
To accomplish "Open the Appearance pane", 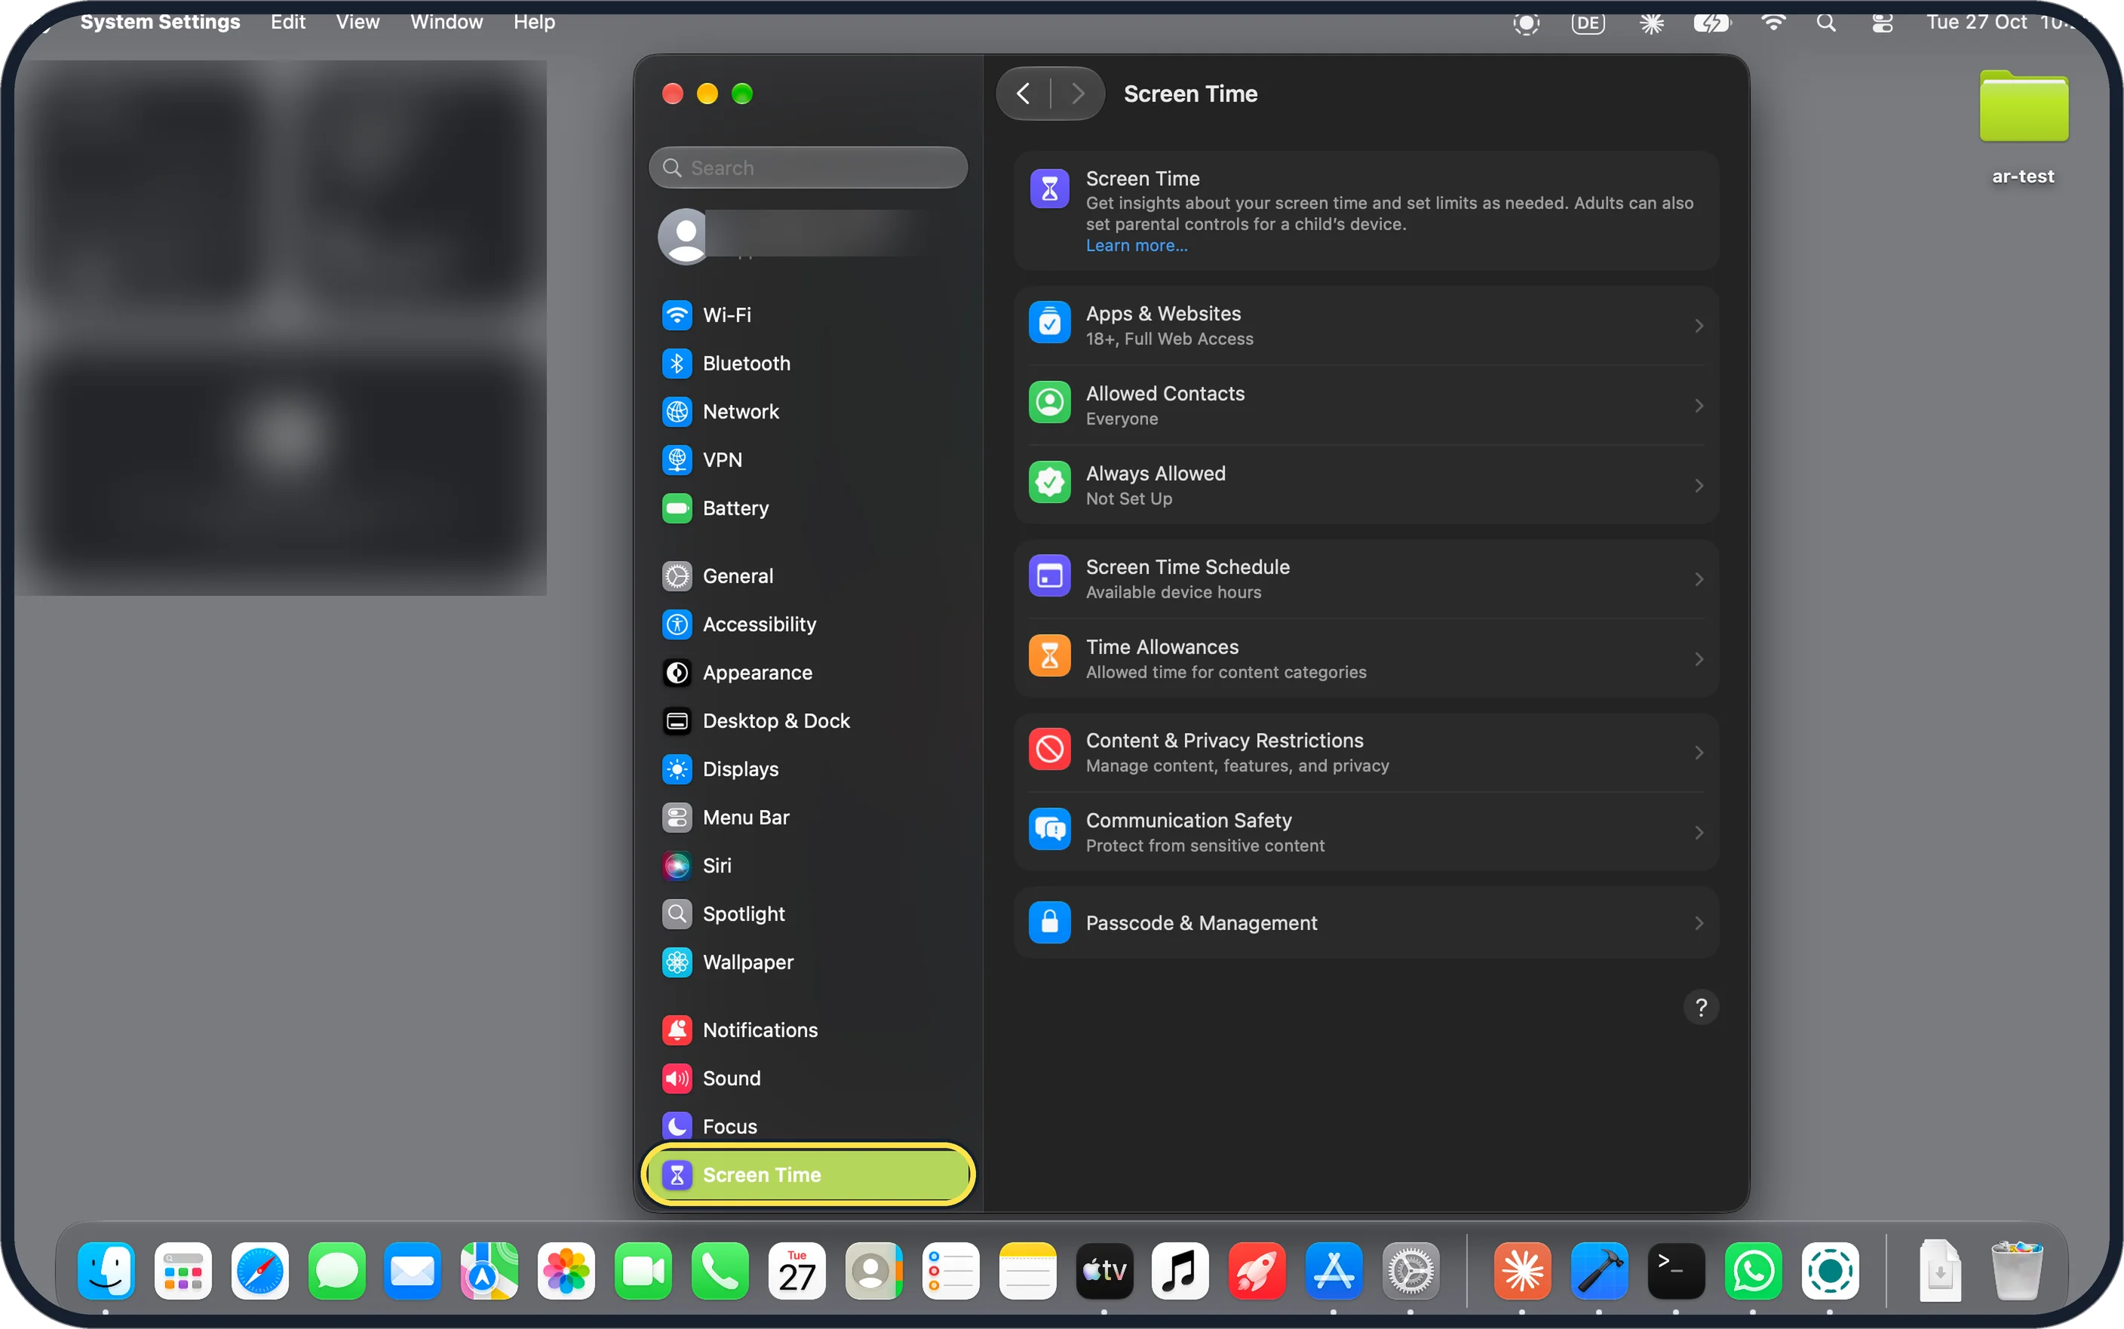I will click(x=807, y=672).
